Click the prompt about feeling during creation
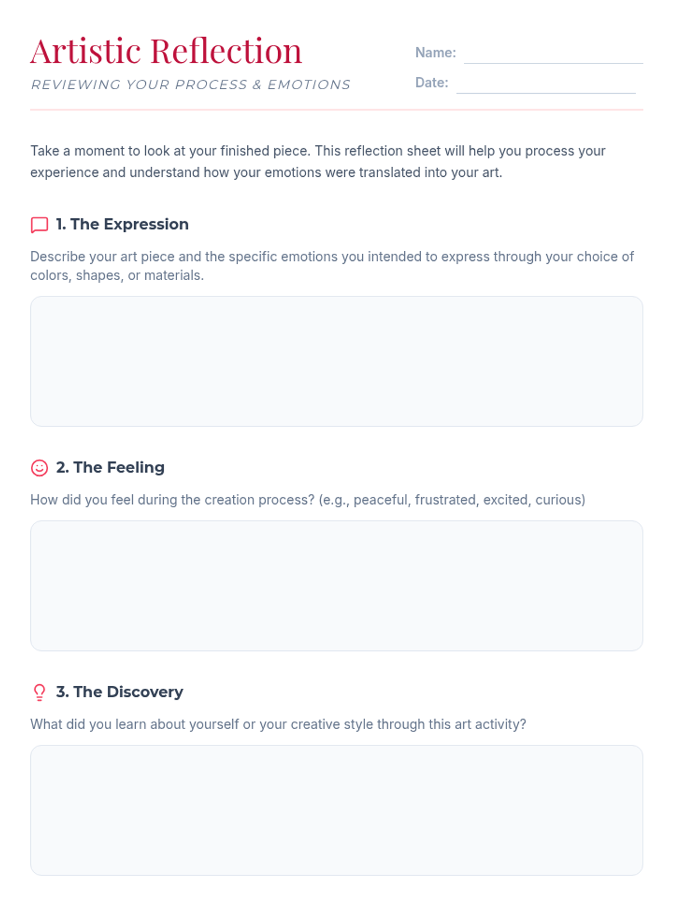This screenshot has width=673, height=898. click(308, 500)
